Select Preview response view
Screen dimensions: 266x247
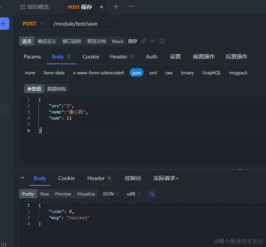pos(63,194)
